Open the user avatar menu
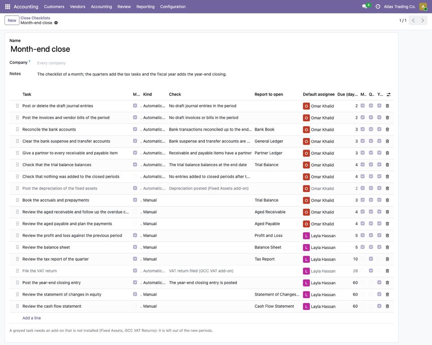 (423, 6)
